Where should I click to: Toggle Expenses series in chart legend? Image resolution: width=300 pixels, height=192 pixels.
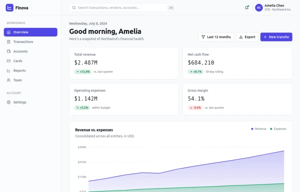coord(278,128)
